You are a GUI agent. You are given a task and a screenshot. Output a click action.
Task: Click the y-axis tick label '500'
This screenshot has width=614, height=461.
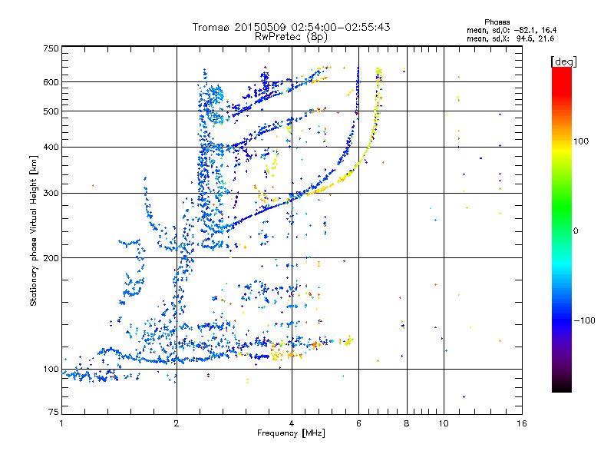pos(51,111)
